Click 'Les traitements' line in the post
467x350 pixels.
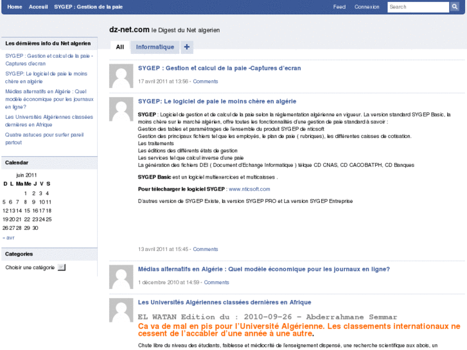click(155, 144)
